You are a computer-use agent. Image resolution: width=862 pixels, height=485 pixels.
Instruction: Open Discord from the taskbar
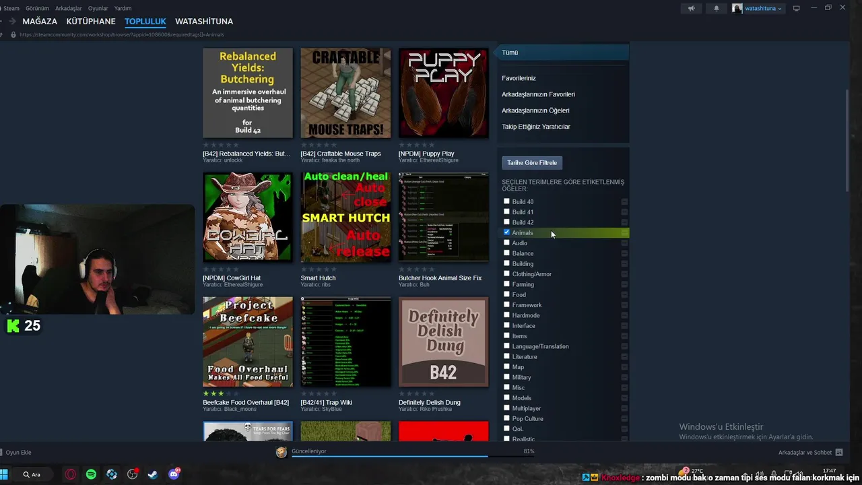point(174,474)
